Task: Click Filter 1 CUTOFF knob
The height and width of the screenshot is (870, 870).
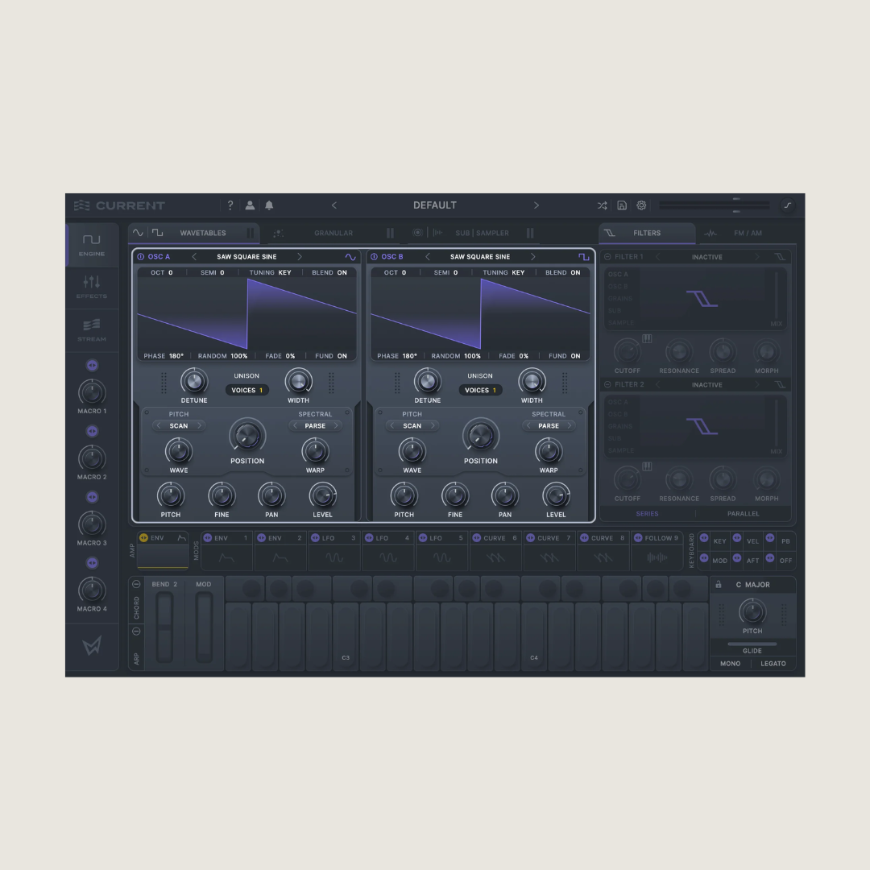Action: tap(627, 352)
